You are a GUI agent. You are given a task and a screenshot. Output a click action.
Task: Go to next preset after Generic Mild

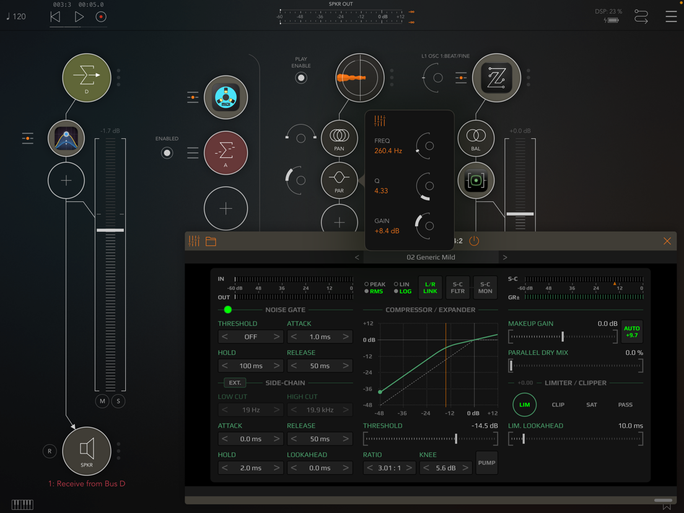[505, 257]
